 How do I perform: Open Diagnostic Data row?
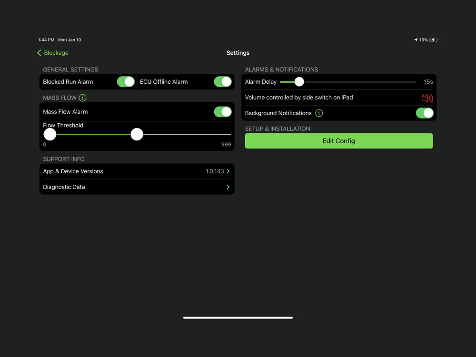click(137, 187)
